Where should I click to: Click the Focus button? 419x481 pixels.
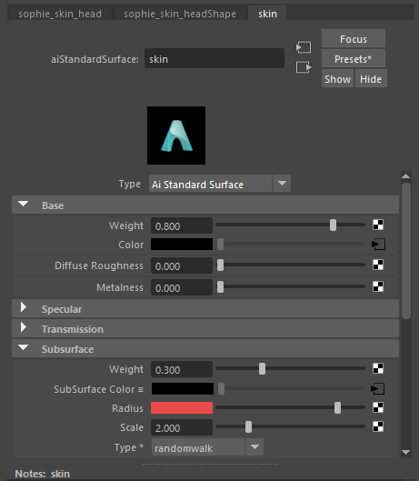click(x=354, y=39)
